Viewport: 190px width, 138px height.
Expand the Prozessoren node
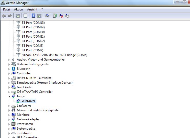click(9, 124)
